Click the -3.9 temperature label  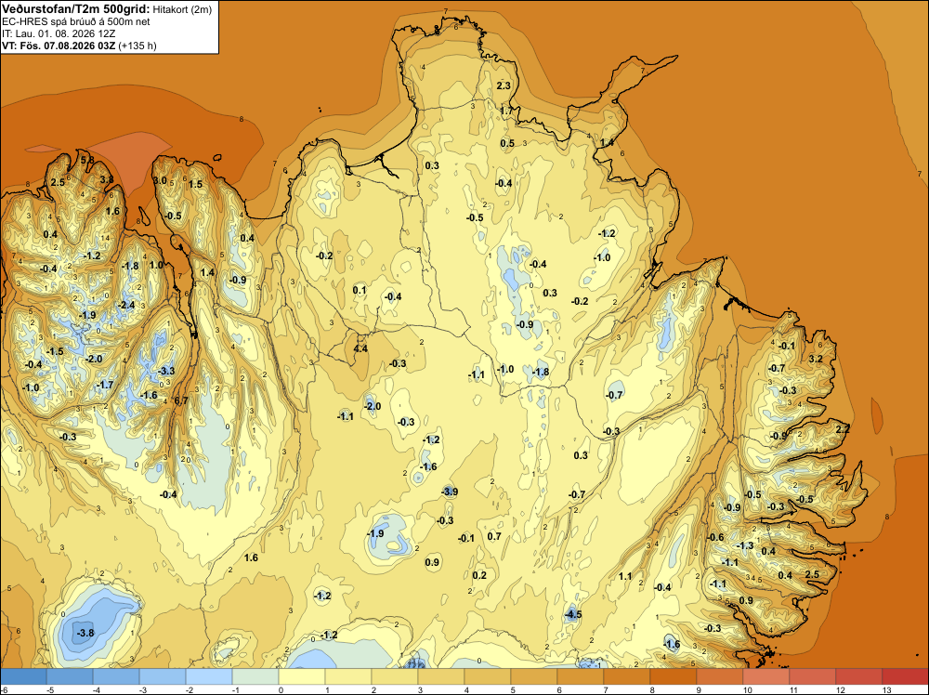click(450, 492)
